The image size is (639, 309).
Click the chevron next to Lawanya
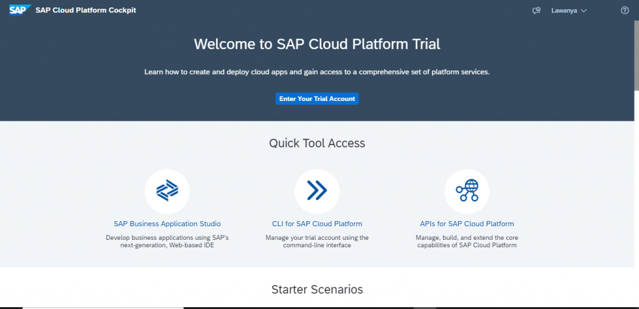point(583,11)
